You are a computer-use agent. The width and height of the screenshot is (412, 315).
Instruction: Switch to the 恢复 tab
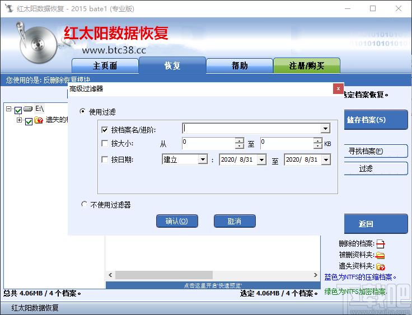click(x=172, y=65)
